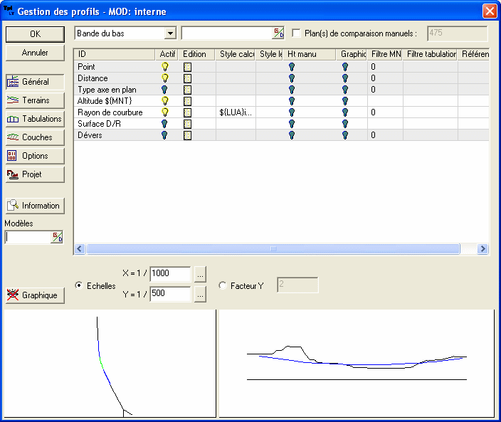Click the Edition icon in the Dévers row
The width and height of the screenshot is (501, 422).
pyautogui.click(x=188, y=135)
